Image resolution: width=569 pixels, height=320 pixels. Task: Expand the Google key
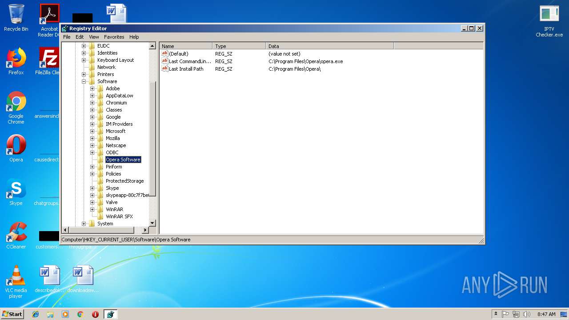pyautogui.click(x=92, y=117)
